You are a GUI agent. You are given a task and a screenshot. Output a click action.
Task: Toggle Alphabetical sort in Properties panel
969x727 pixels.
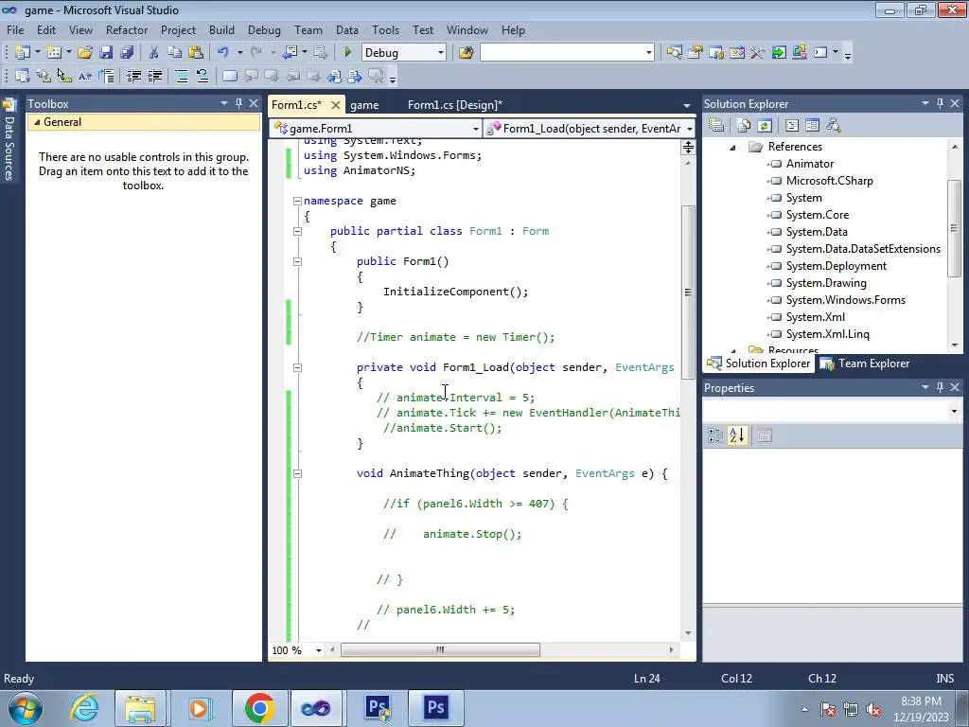(736, 435)
